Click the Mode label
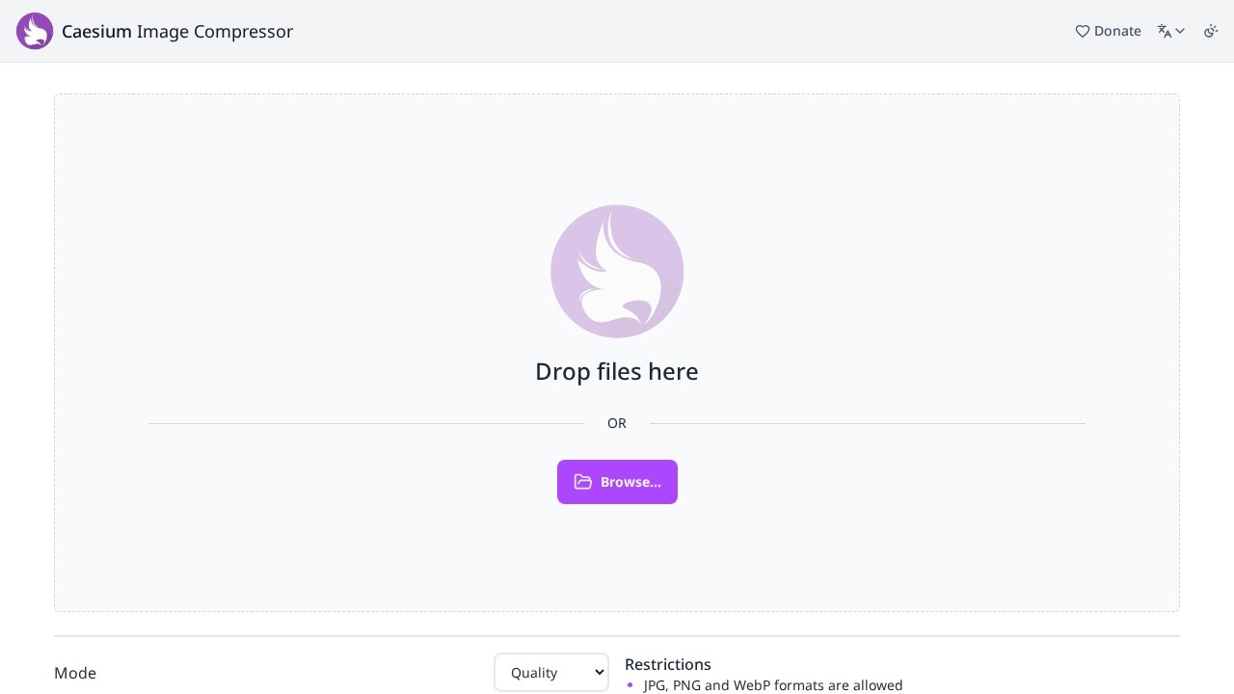This screenshot has height=694, width=1234. pos(75,673)
